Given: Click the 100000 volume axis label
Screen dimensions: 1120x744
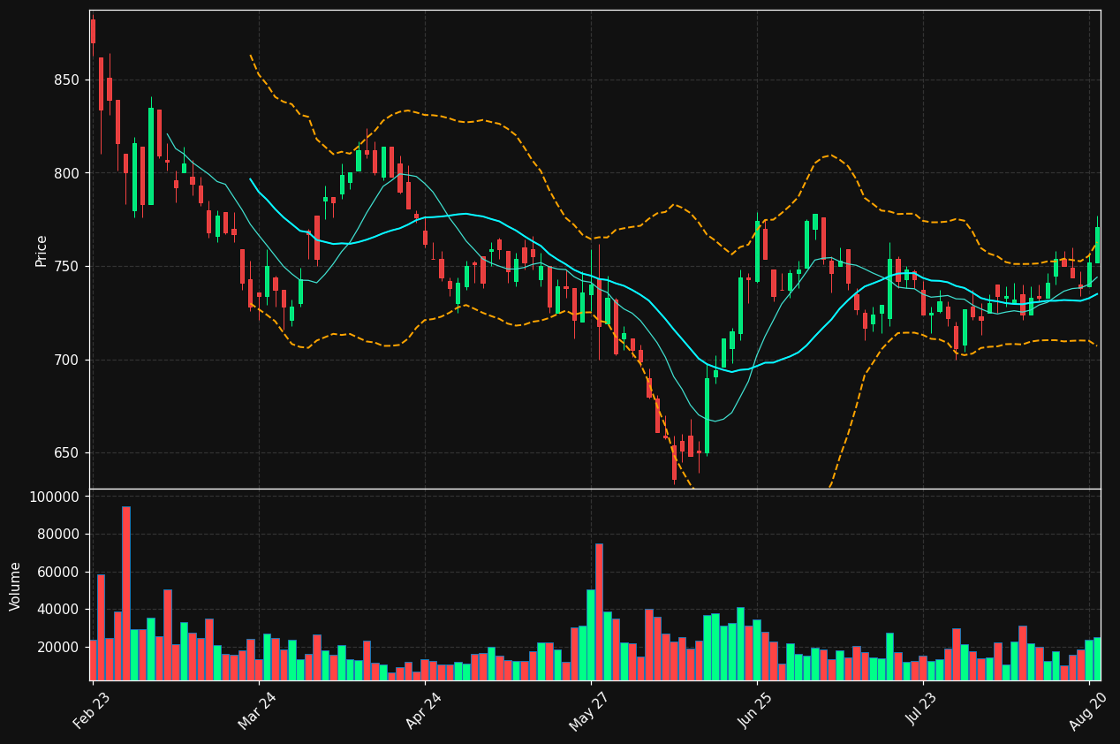Looking at the screenshot, I should click(x=55, y=497).
